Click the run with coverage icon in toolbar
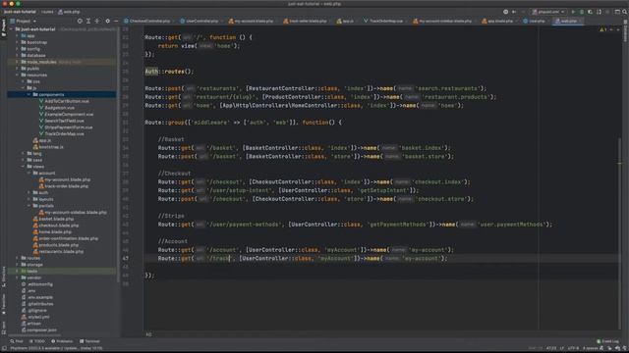 pyautogui.click(x=590, y=12)
